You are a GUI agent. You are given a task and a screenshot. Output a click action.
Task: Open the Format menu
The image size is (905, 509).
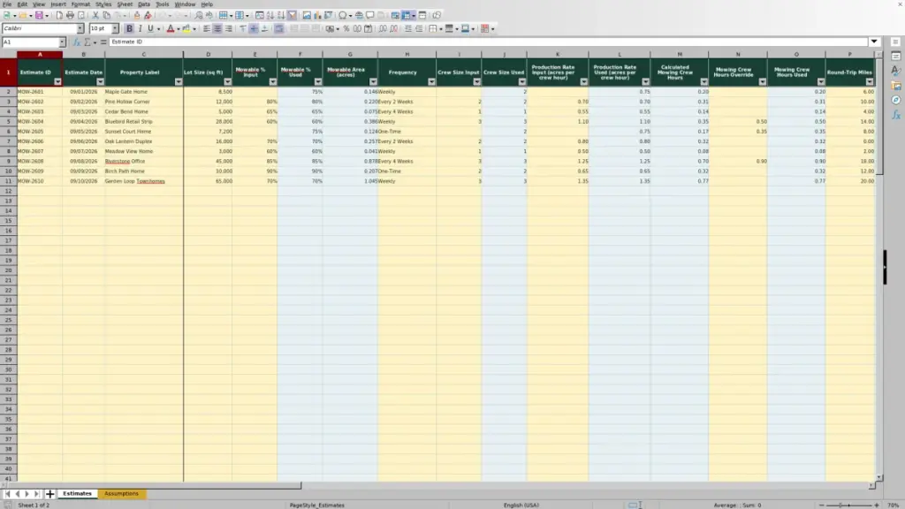[x=80, y=4]
